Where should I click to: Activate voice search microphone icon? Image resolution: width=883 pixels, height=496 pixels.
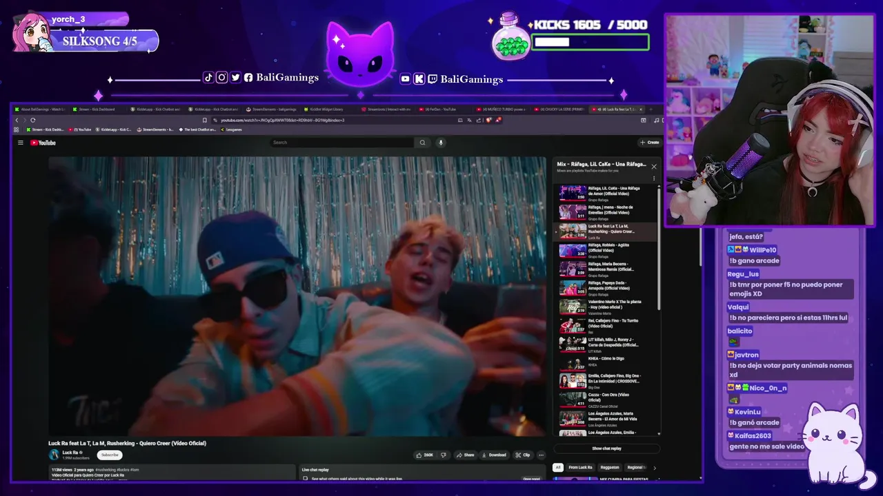tap(441, 143)
